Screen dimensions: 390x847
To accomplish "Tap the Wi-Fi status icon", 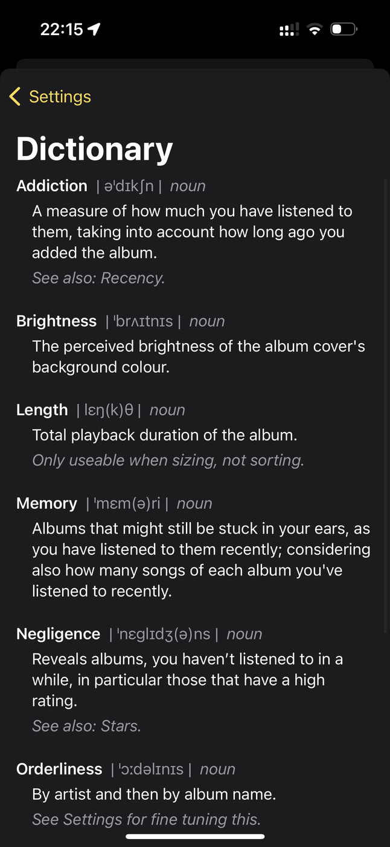I will (x=315, y=29).
